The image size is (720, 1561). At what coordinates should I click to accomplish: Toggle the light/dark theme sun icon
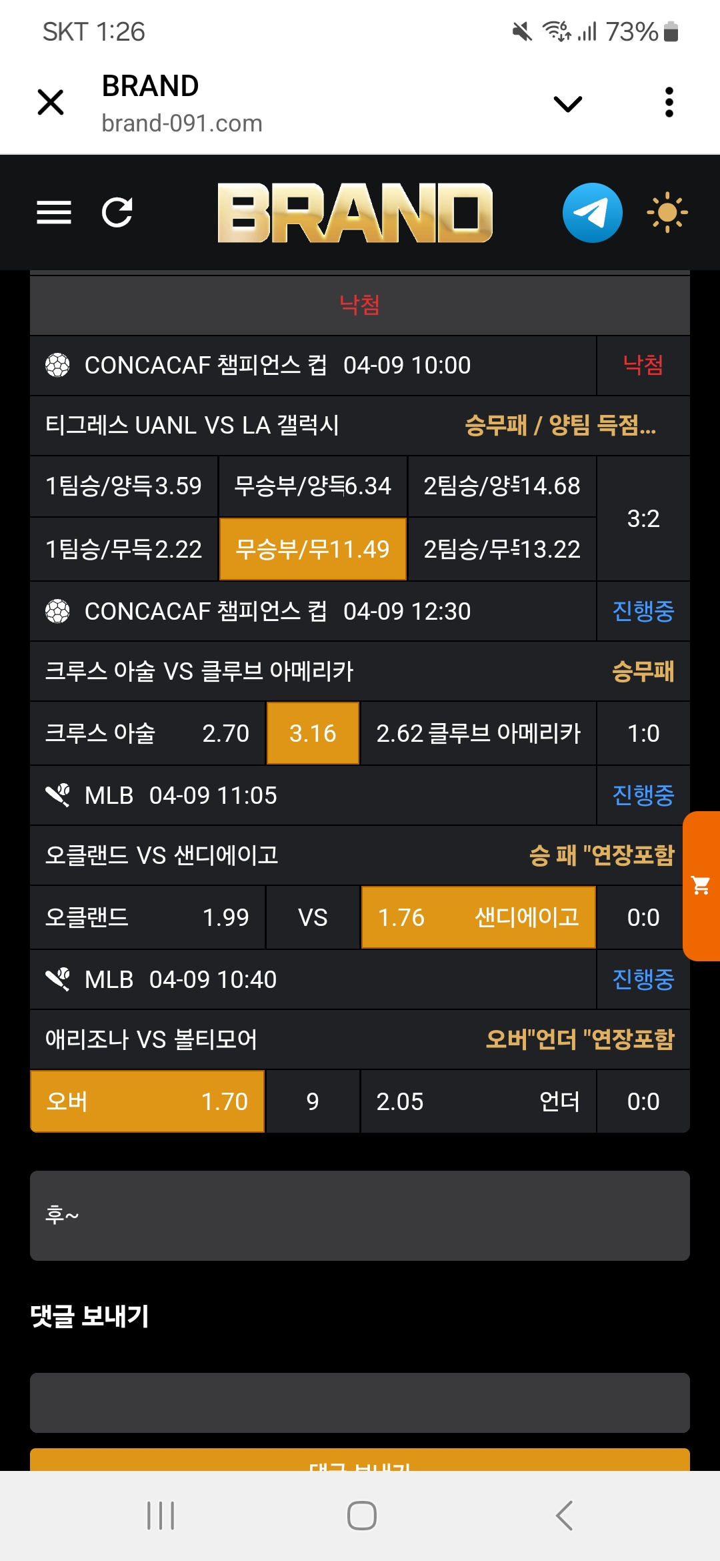point(667,213)
